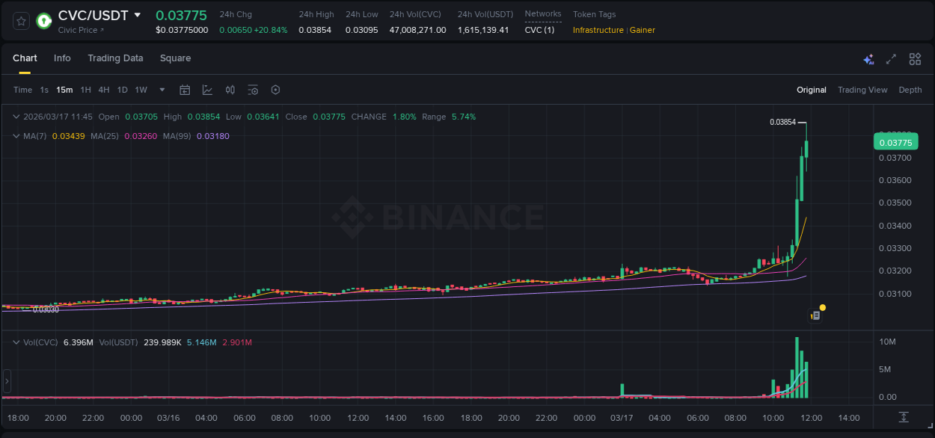Open the indicator settings icon
This screenshot has width=935, height=438.
(x=253, y=90)
